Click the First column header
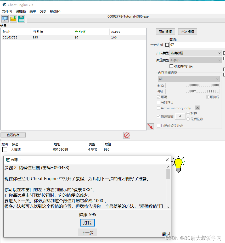Screen dimensions: 225x243 pos(128,32)
